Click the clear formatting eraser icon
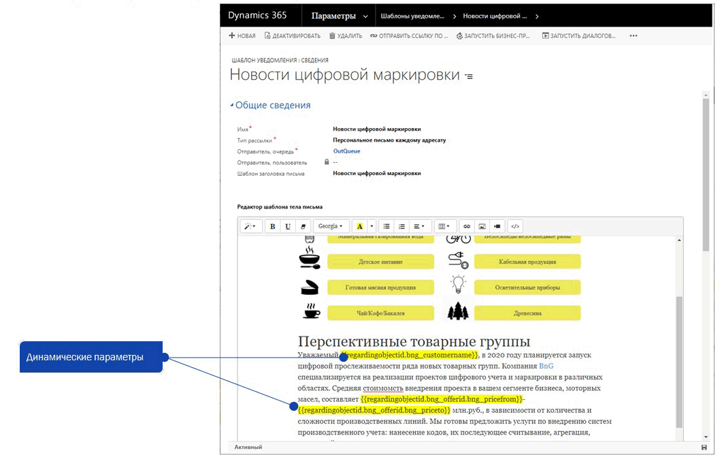Screen dimensions: 722x455 (x=302, y=225)
